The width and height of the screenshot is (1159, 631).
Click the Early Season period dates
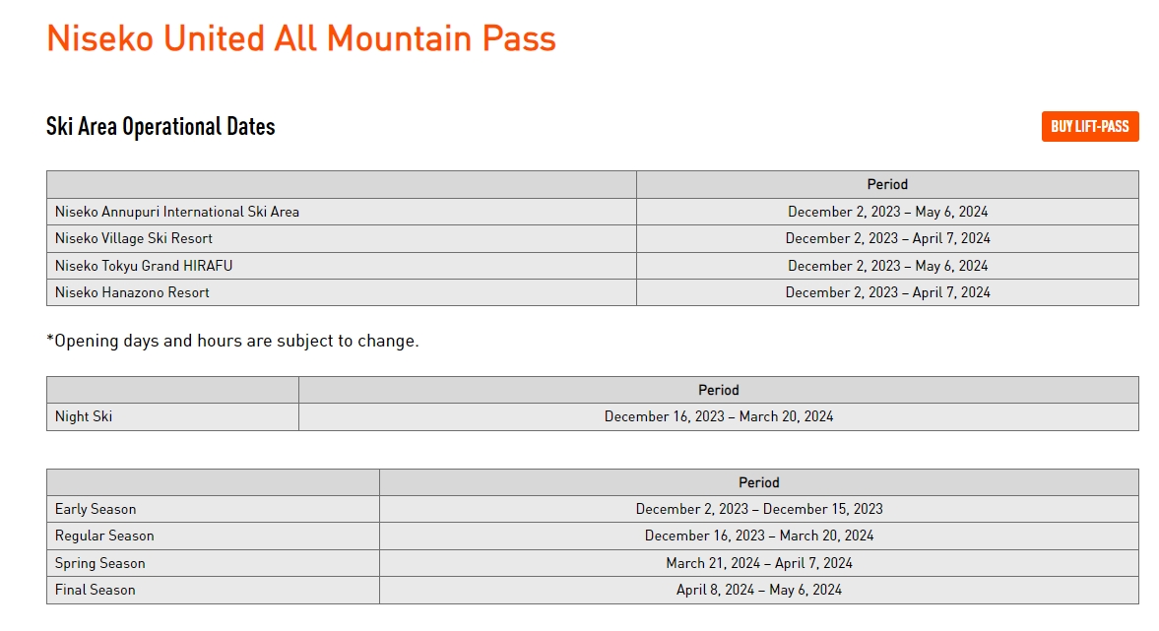pyautogui.click(x=759, y=509)
